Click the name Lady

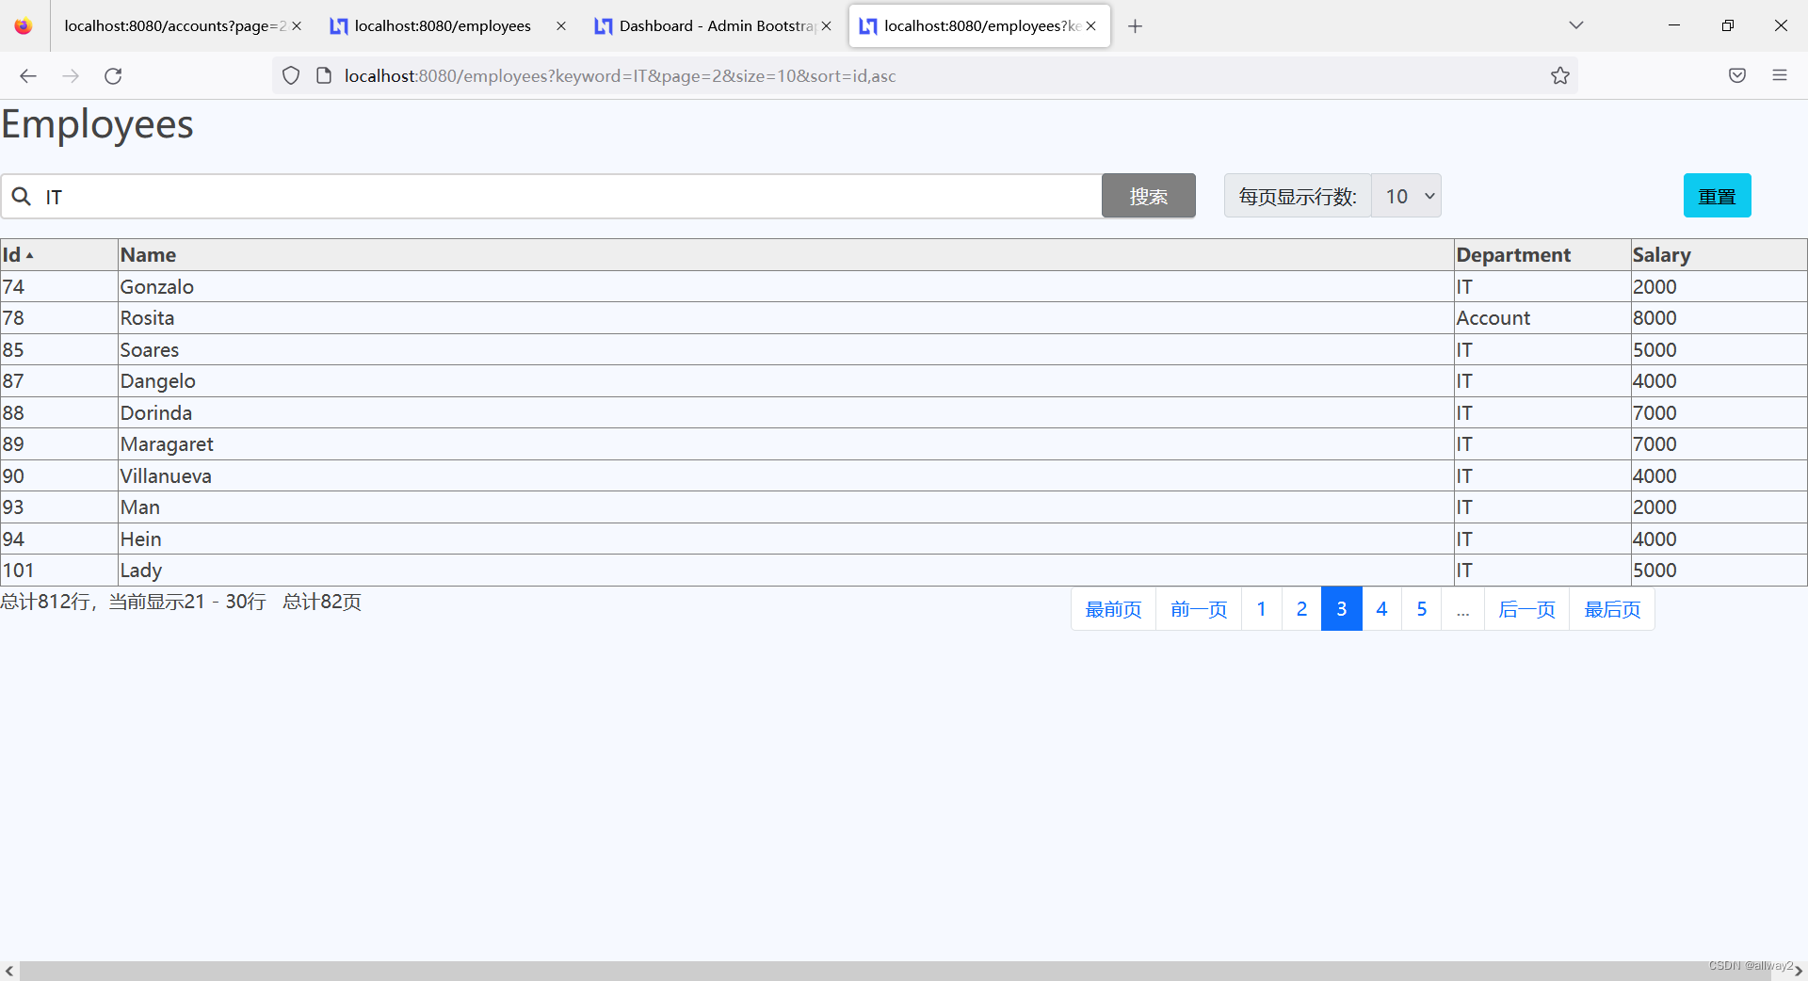click(140, 571)
